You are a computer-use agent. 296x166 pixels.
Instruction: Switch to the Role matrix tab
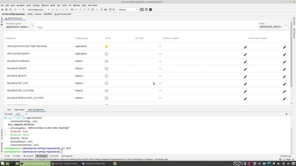click(19, 110)
